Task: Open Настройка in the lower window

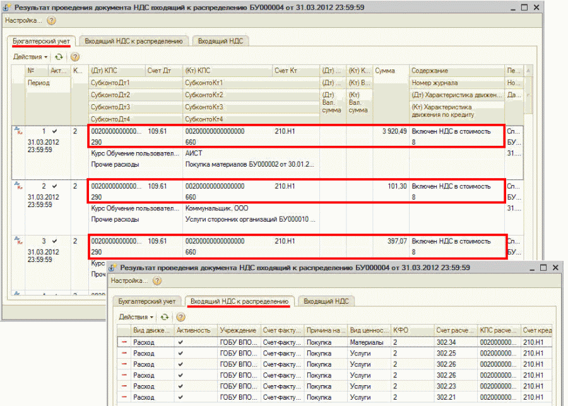Action: coord(129,280)
